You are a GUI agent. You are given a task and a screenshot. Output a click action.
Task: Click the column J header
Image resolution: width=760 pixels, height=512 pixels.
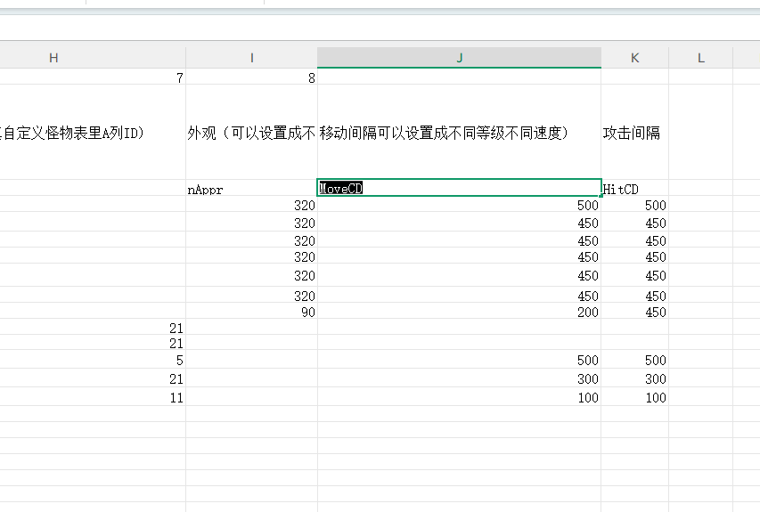[x=459, y=58]
